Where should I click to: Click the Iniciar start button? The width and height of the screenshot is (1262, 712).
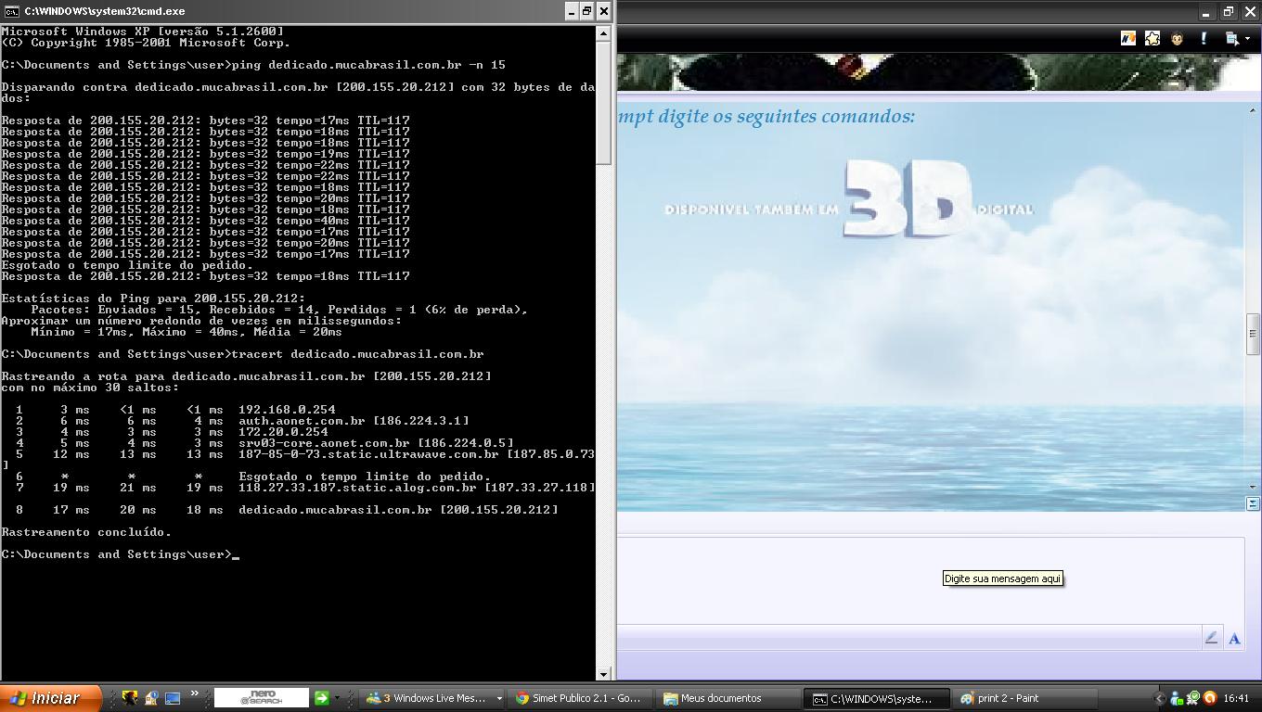coord(45,698)
